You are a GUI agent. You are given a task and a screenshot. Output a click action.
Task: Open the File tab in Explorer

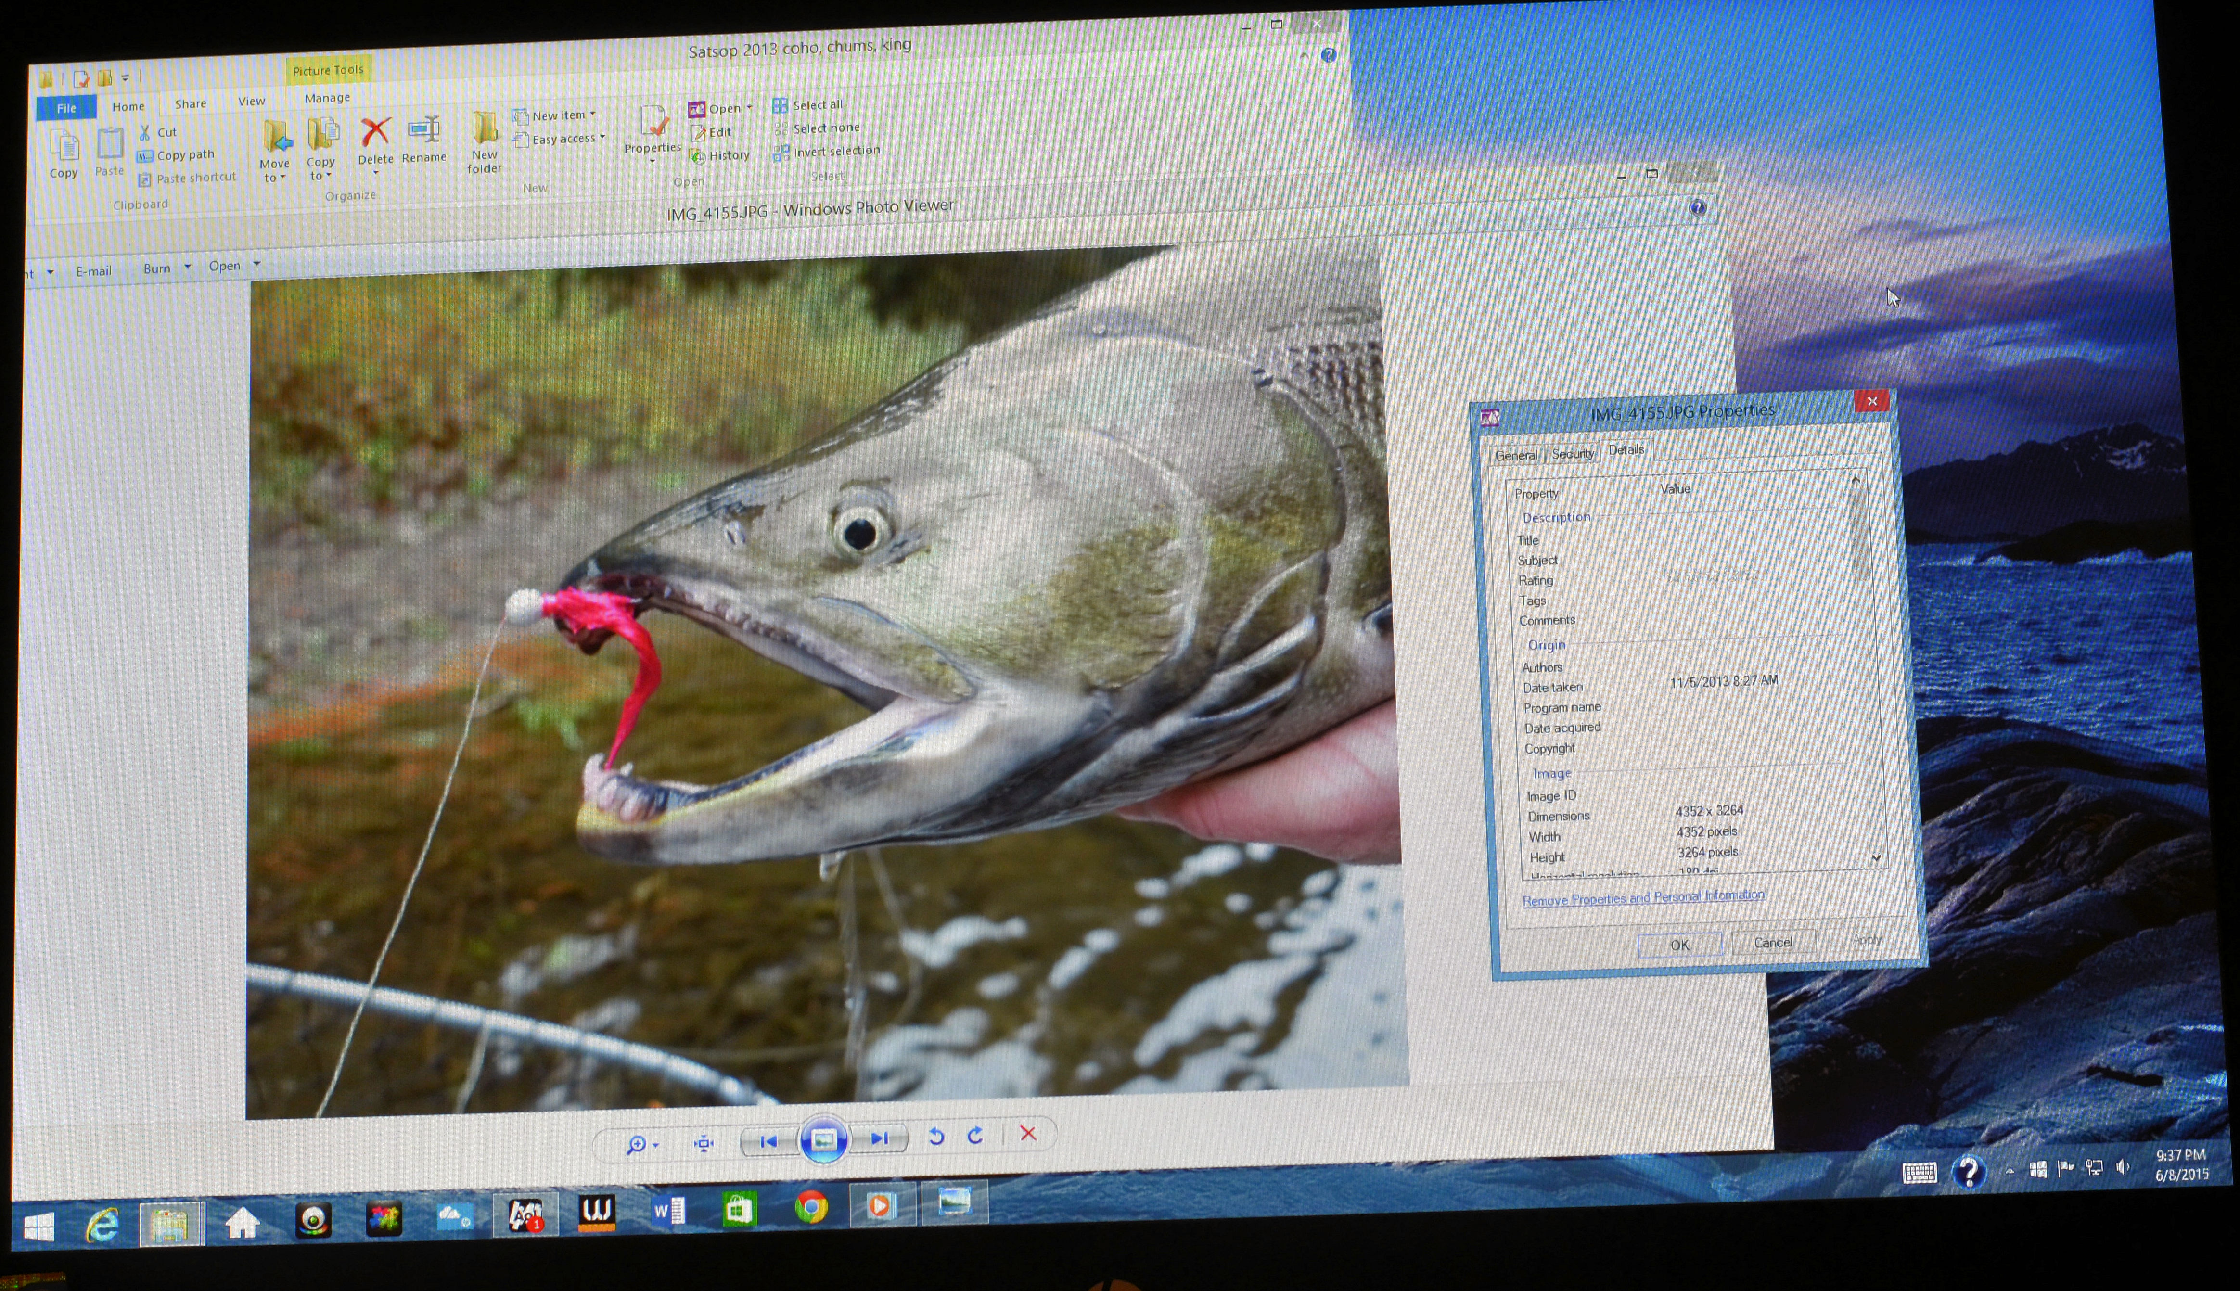coord(66,108)
